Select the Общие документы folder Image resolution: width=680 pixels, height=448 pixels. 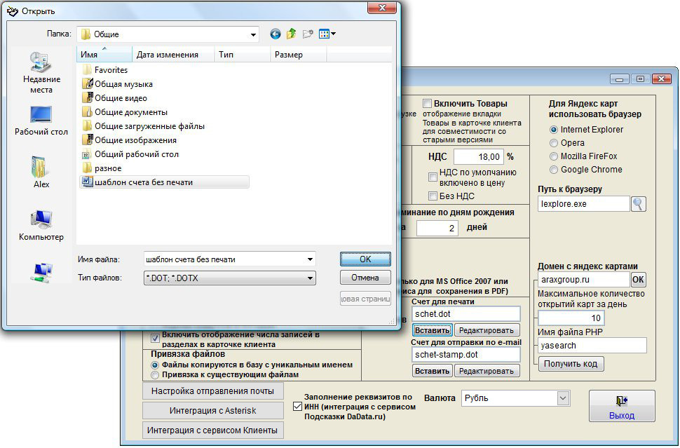pyautogui.click(x=125, y=112)
